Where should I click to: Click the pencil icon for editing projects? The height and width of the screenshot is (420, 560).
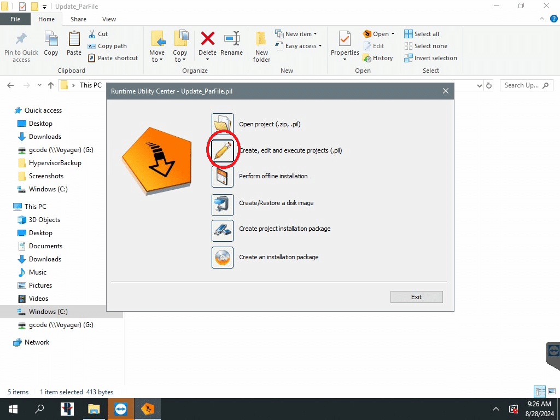tap(223, 150)
